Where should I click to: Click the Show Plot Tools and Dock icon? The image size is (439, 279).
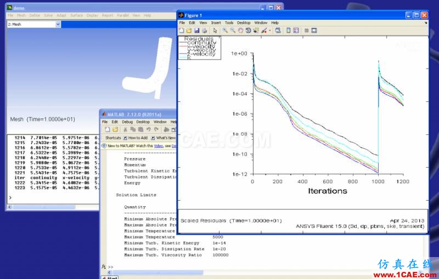(x=314, y=31)
